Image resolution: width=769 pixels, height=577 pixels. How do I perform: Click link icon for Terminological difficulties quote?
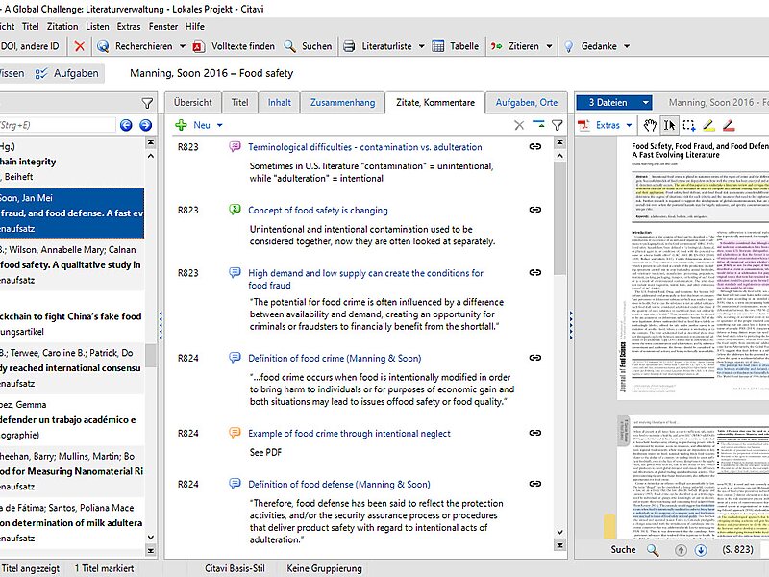[535, 146]
